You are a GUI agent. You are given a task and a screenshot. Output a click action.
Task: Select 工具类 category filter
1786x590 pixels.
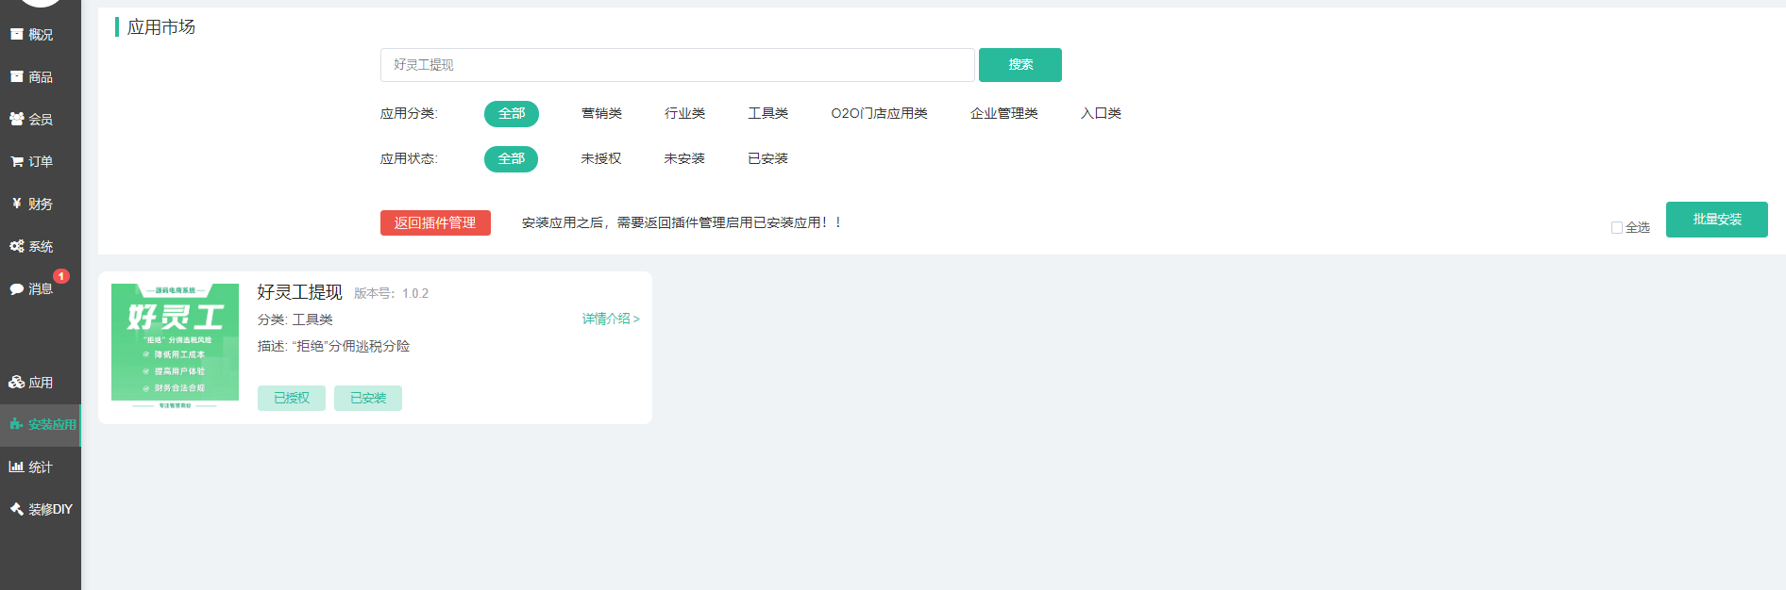tap(767, 113)
